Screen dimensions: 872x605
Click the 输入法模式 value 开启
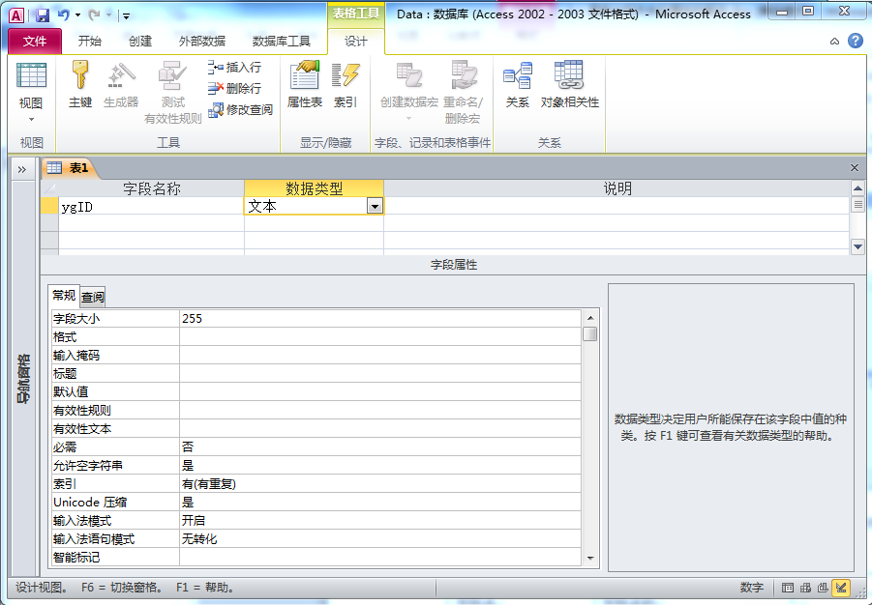pos(379,521)
